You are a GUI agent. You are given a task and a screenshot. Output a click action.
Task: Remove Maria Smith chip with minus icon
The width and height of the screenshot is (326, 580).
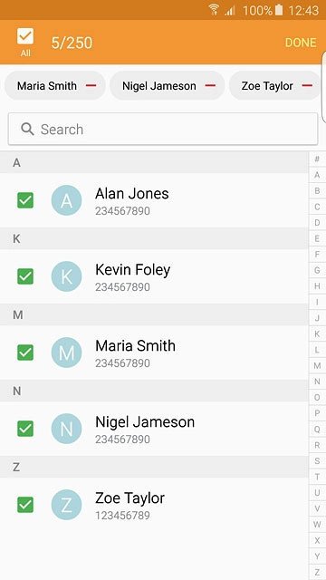click(91, 86)
